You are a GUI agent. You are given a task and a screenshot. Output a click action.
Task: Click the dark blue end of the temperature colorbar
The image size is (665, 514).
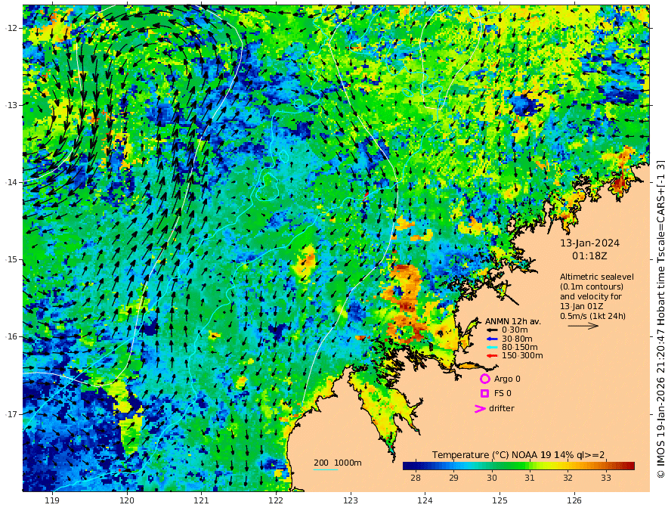(407, 466)
